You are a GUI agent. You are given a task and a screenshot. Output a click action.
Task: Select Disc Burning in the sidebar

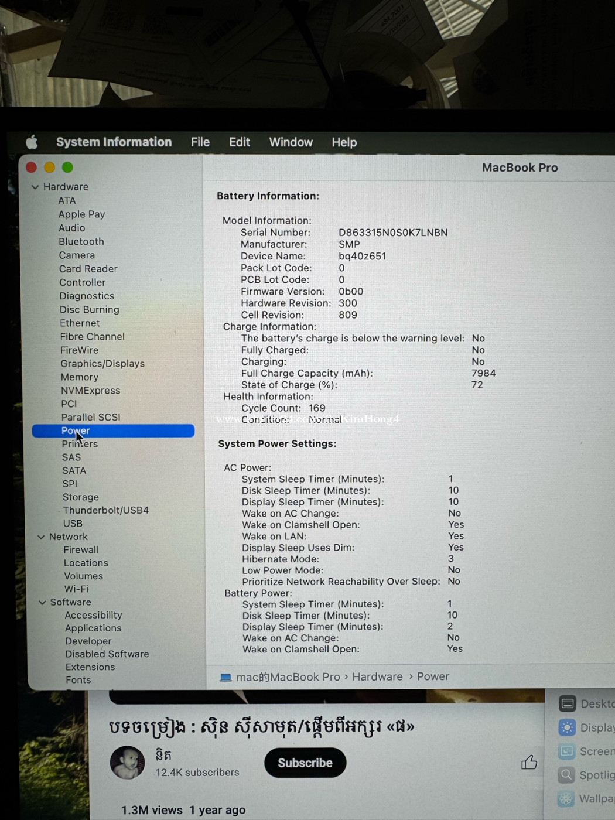coord(89,310)
